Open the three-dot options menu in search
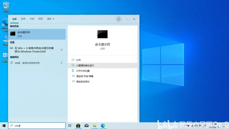 (x=127, y=19)
